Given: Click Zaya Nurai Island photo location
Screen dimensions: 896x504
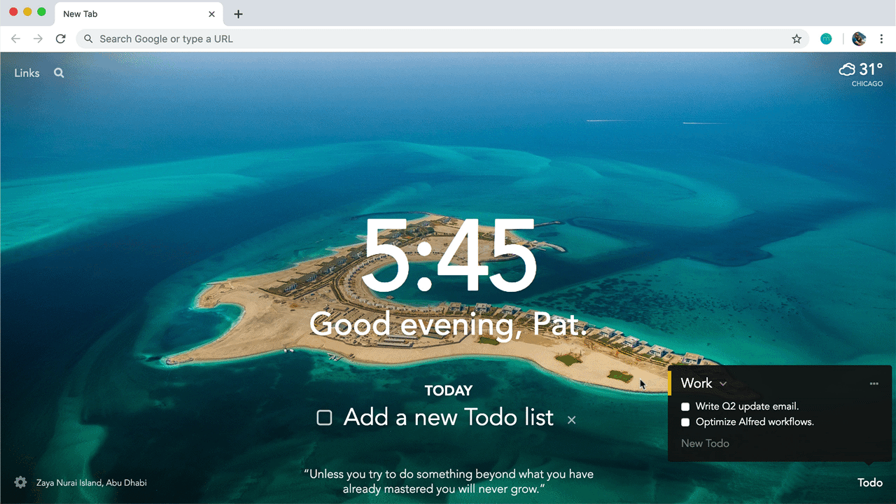Looking at the screenshot, I should point(92,482).
